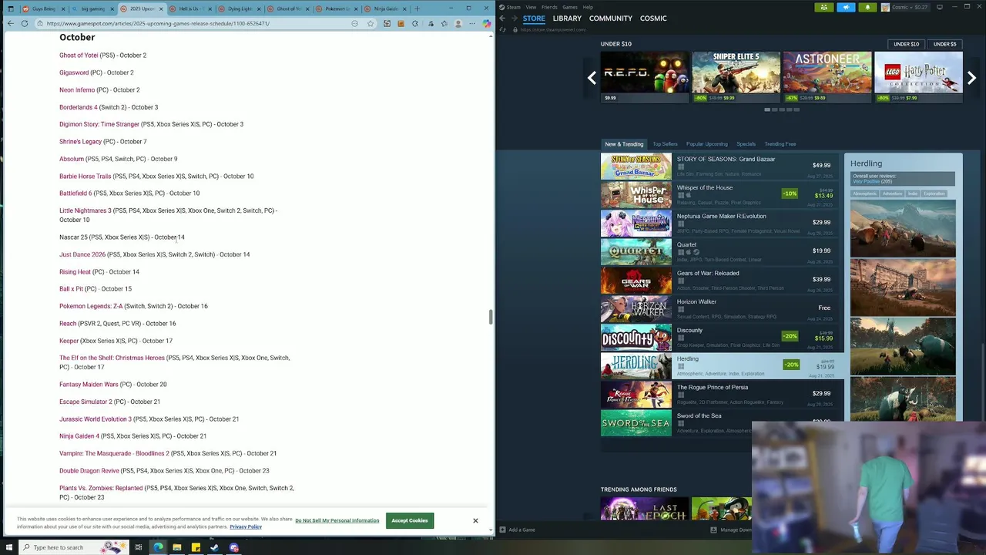This screenshot has height=555, width=986.
Task: Open Story of Seasons: Grand Bazaar row
Action: click(x=722, y=166)
